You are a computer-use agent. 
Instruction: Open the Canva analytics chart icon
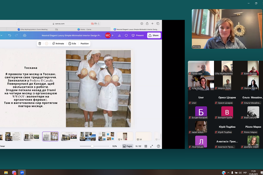point(119,35)
